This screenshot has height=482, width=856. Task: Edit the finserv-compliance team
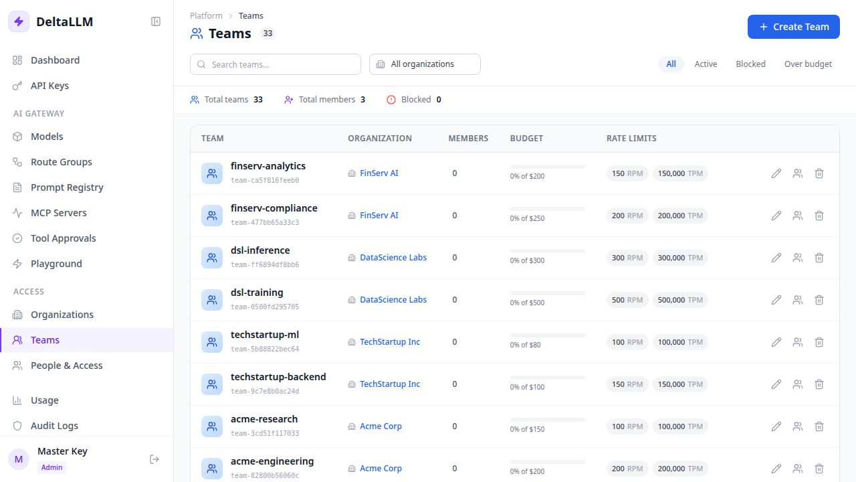click(776, 216)
